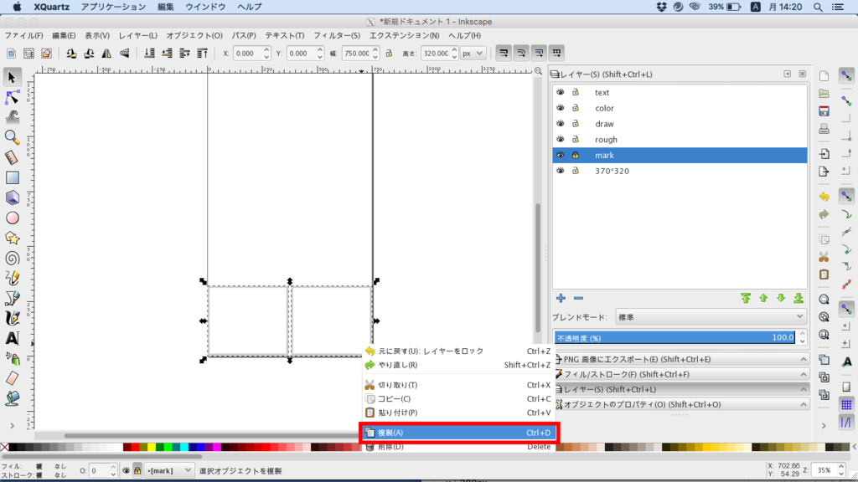Viewport: 858px width, 482px height.
Task: Open the blend mode dropdown
Action: tap(711, 317)
